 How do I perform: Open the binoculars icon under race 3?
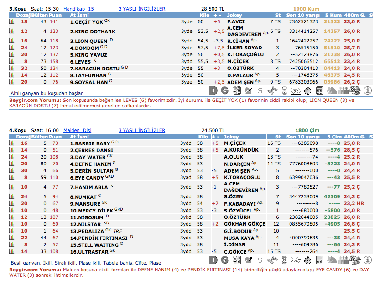pyautogui.click(x=272, y=90)
